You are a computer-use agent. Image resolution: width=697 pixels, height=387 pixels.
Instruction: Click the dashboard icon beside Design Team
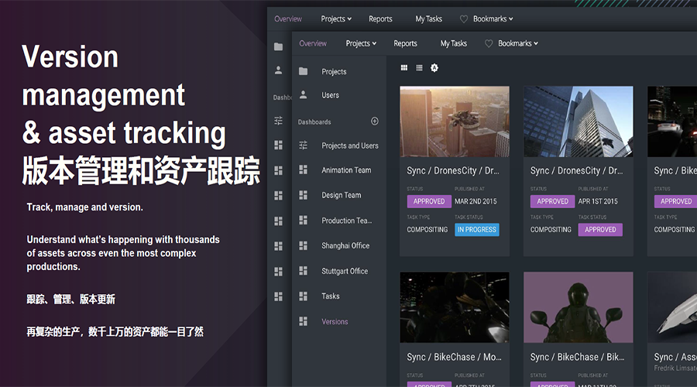click(x=303, y=195)
